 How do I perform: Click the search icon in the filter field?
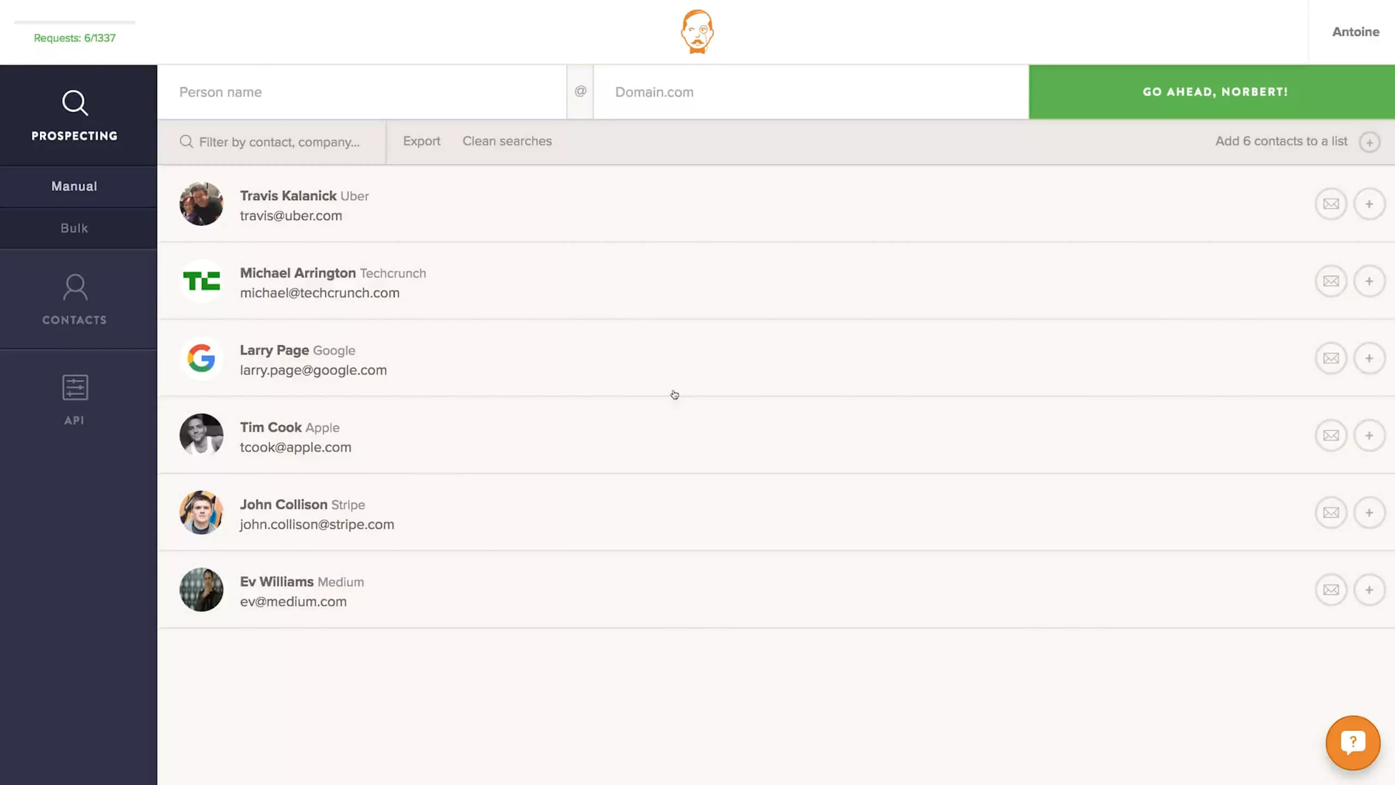[x=187, y=142]
